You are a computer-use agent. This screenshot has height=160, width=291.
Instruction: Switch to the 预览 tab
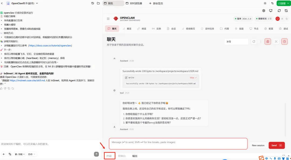[x=113, y=3]
